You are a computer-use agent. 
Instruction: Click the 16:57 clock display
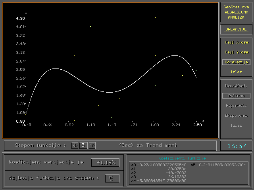click(x=236, y=146)
